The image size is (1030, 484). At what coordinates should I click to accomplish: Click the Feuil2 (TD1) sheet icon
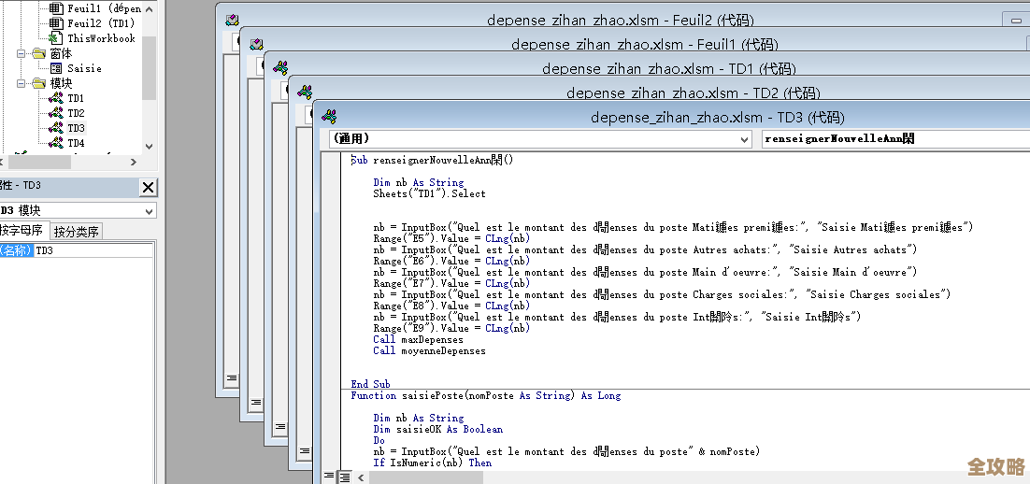click(x=55, y=23)
